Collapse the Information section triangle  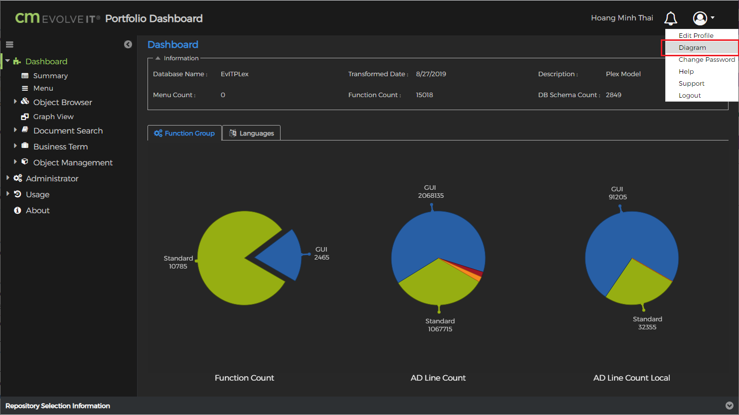point(158,58)
